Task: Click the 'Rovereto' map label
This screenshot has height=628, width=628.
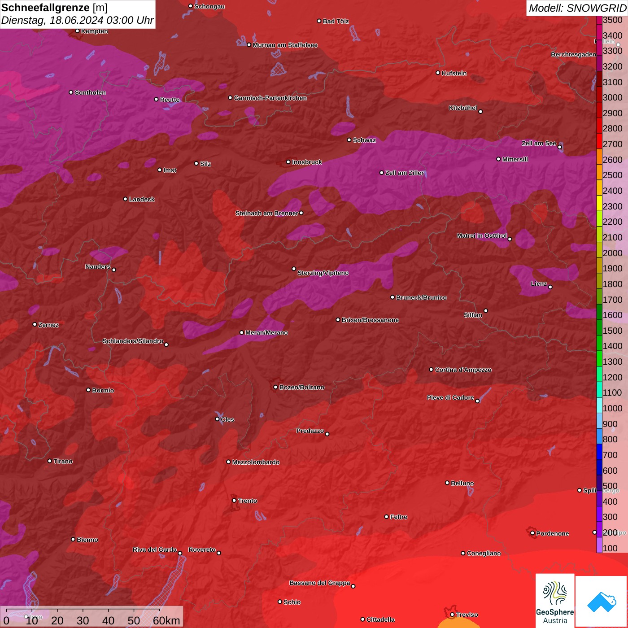Action: coord(202,549)
